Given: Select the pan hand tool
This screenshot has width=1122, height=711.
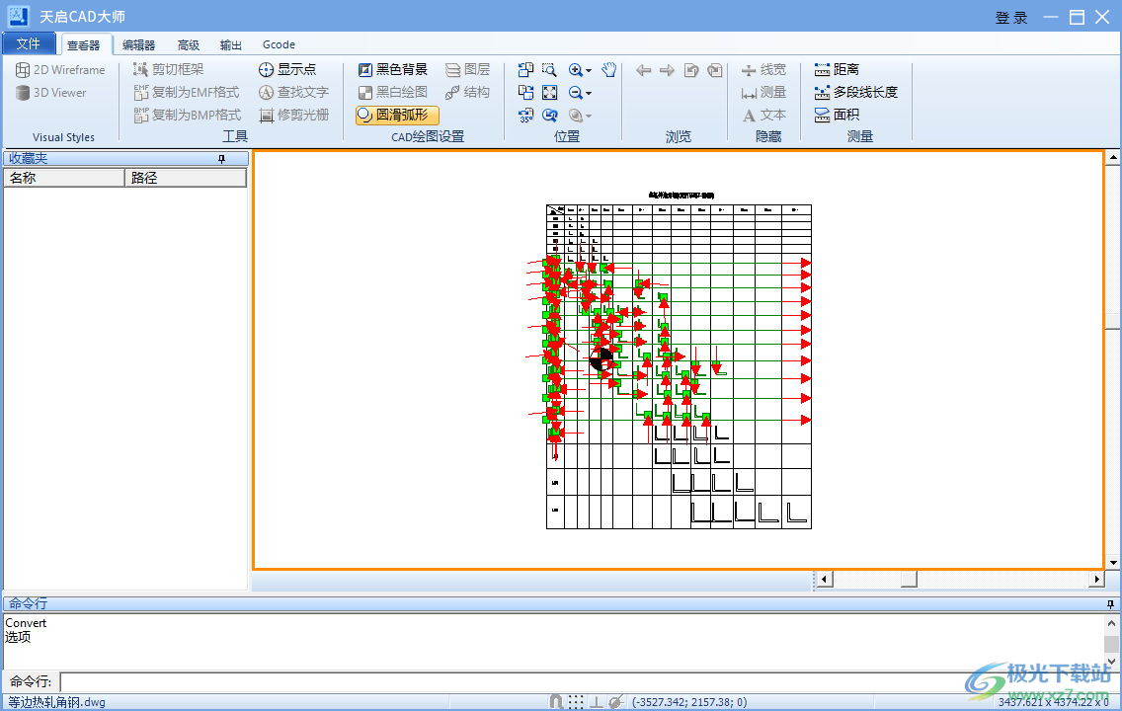Looking at the screenshot, I should (x=609, y=70).
